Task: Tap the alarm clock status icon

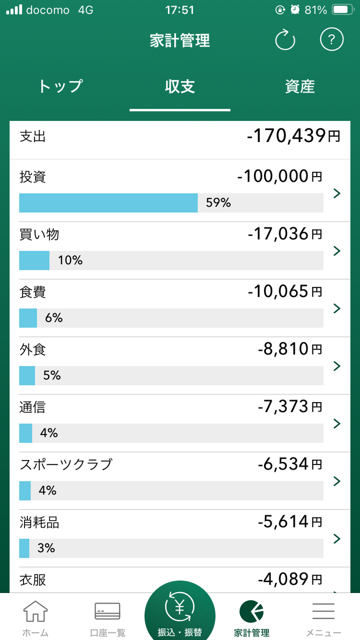Action: (294, 10)
